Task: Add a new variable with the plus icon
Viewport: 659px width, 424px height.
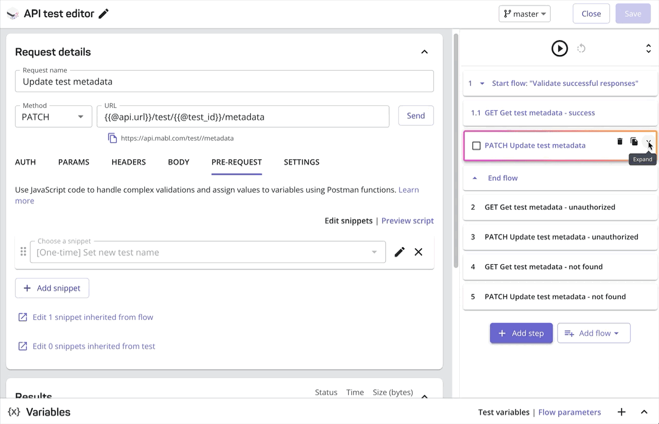Action: pos(621,412)
